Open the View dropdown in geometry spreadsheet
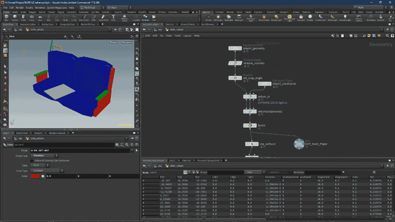Image resolution: width=395 pixels, height=222 pixels. (x=254, y=172)
